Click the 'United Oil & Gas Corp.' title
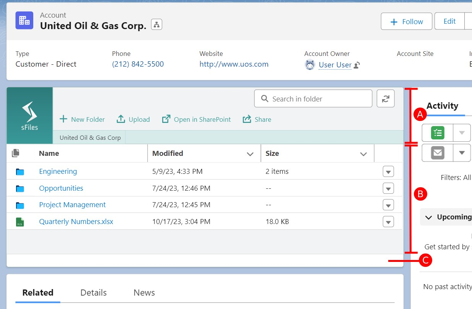The image size is (472, 309). tap(93, 26)
